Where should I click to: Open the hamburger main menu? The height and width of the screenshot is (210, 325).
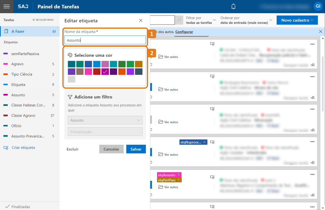pyautogui.click(x=7, y=7)
